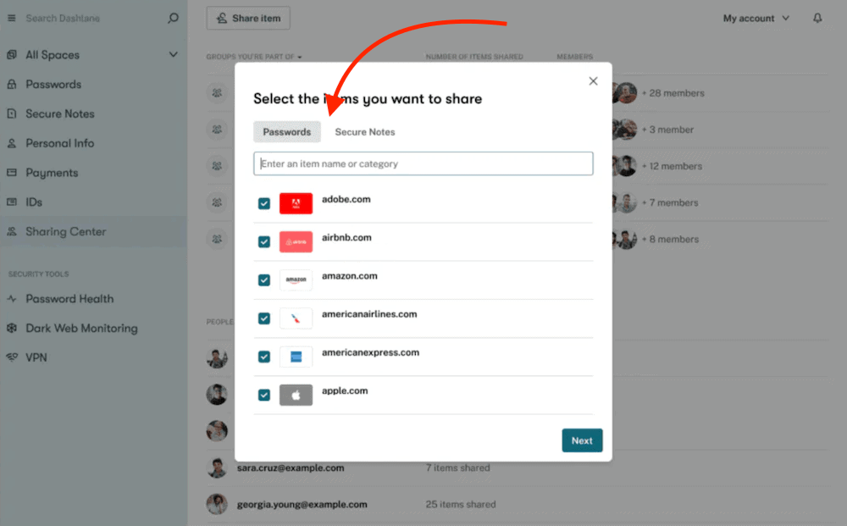This screenshot has height=526, width=847.
Task: Close the share items dialog
Action: 593,81
